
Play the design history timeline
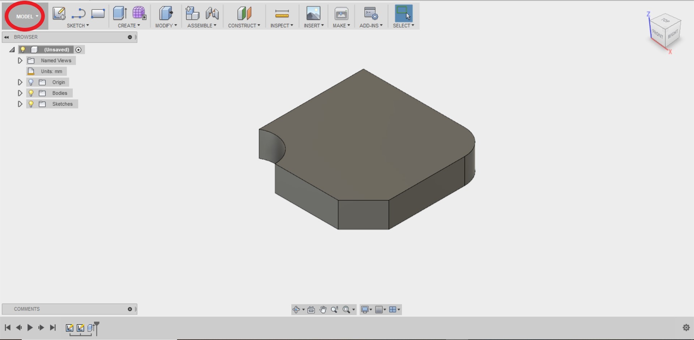pos(30,328)
